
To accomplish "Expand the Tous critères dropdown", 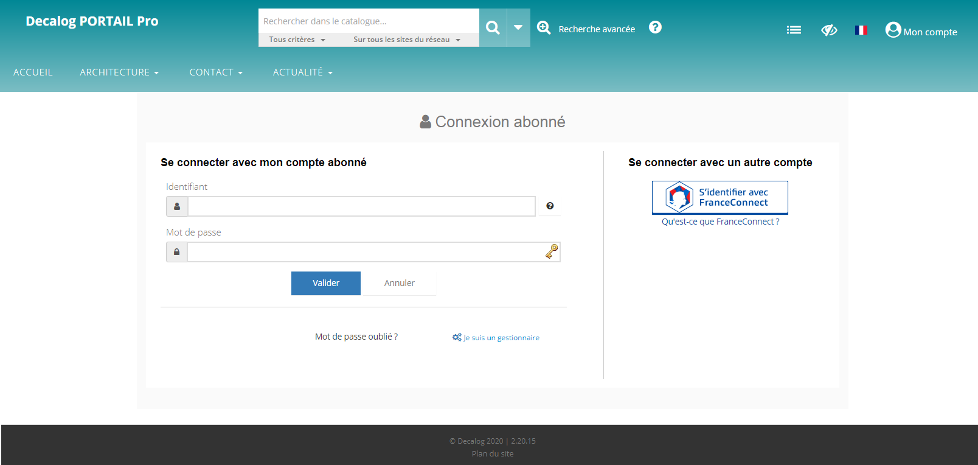I will tap(297, 40).
